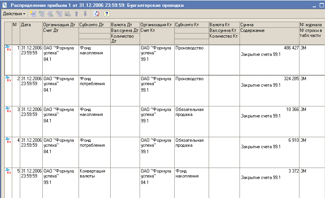The width and height of the screenshot is (325, 198).
Task: Click the edit entry pencil icon
Action: point(50,14)
